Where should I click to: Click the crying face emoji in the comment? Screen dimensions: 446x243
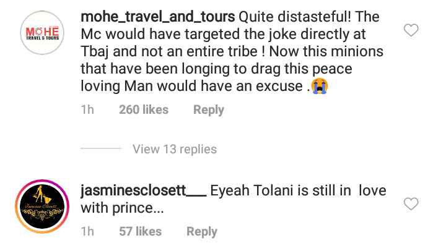(x=320, y=86)
